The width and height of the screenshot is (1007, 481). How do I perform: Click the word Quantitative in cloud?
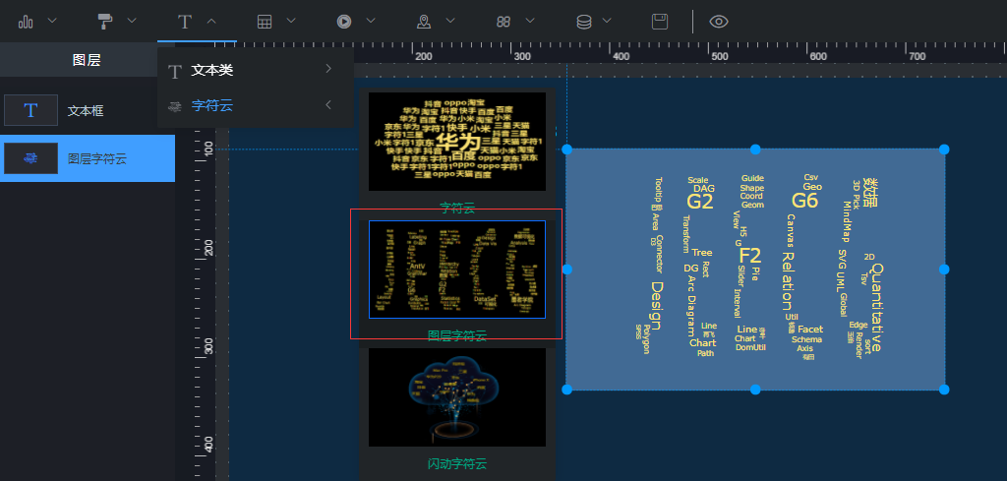[876, 308]
